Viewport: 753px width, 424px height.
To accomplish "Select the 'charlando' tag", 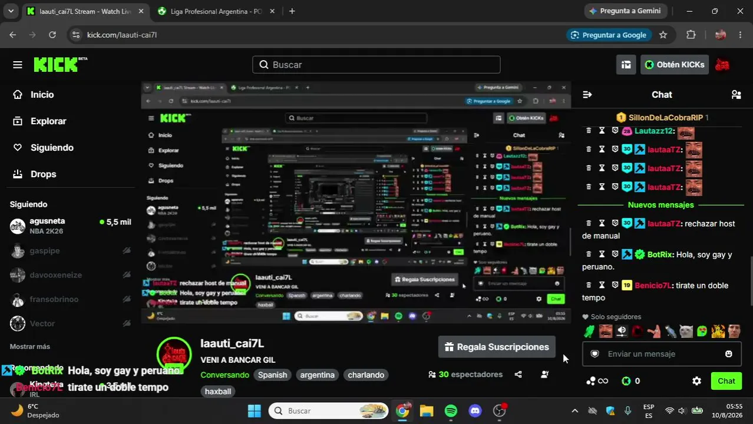I will click(366, 375).
